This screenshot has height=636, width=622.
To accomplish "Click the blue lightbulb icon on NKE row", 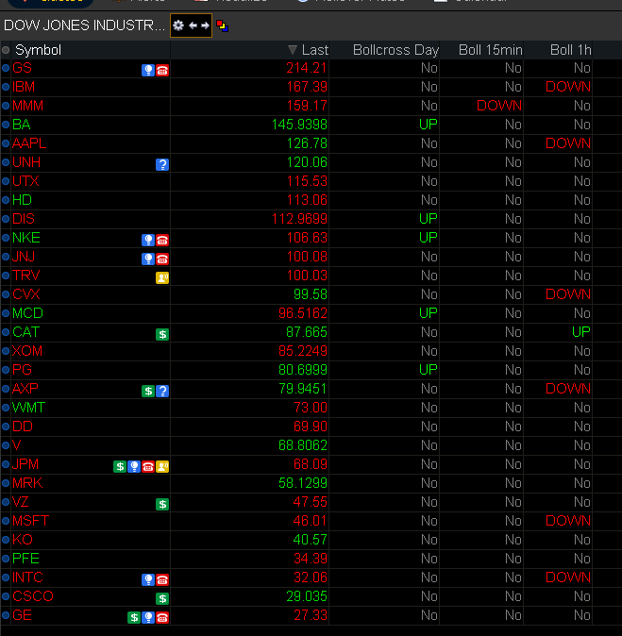I will coord(148,240).
